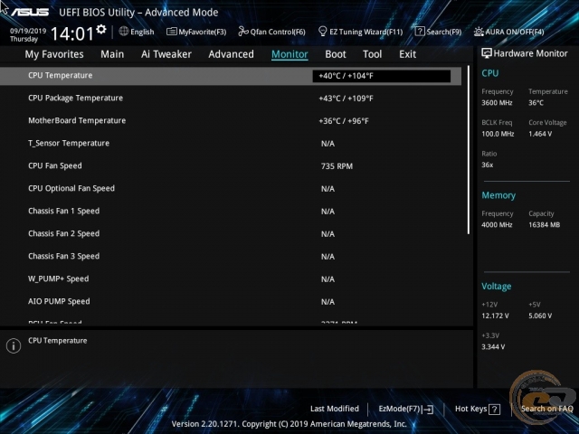Click the +40°C / +104°F value field
The width and height of the screenshot is (579, 434).
[382, 76]
